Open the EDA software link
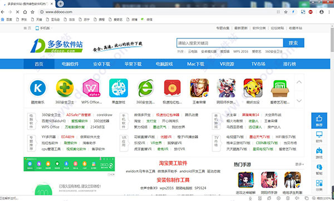The width and height of the screenshot is (334, 201). [x=67, y=137]
